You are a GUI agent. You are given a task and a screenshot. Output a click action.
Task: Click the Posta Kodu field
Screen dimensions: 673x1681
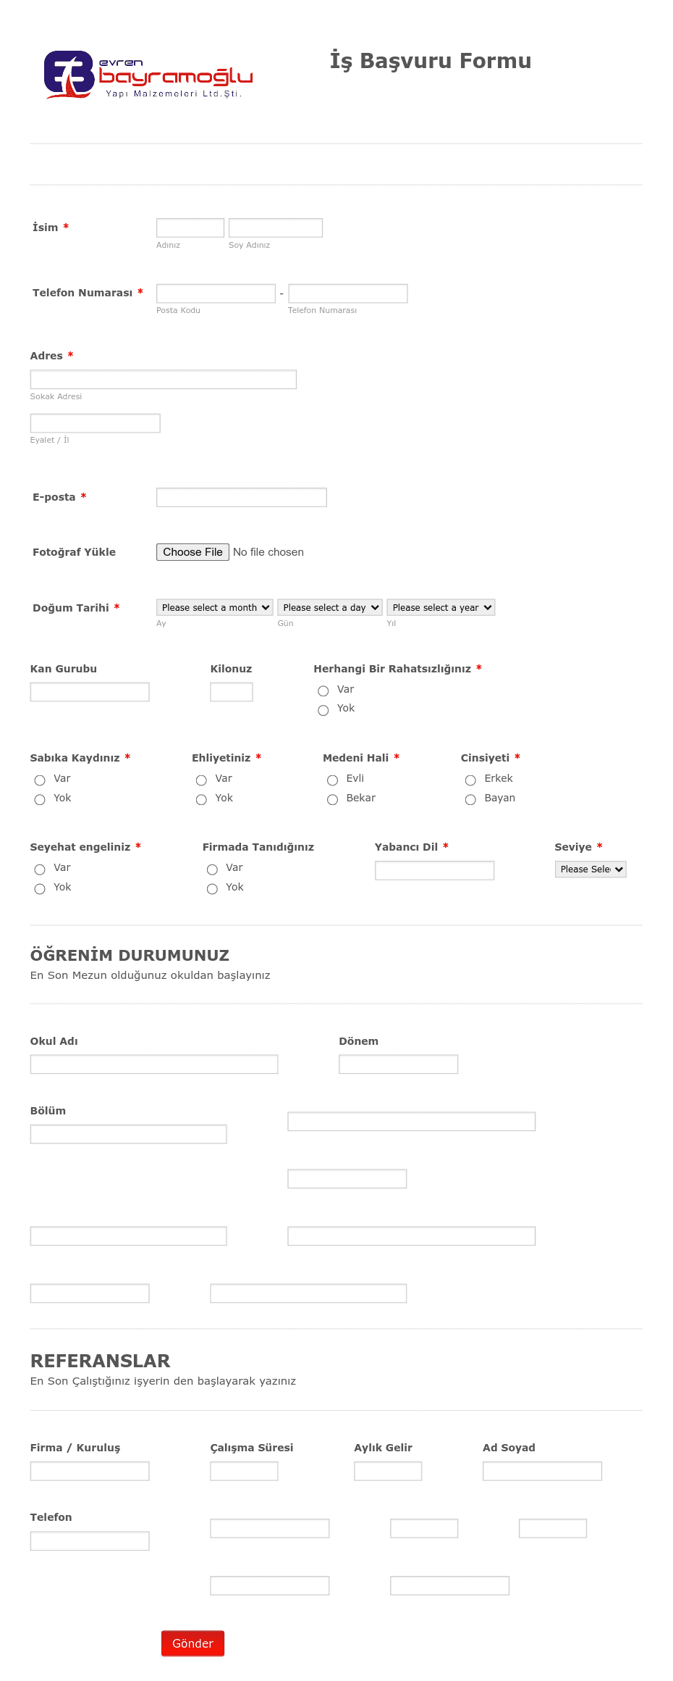coord(216,293)
